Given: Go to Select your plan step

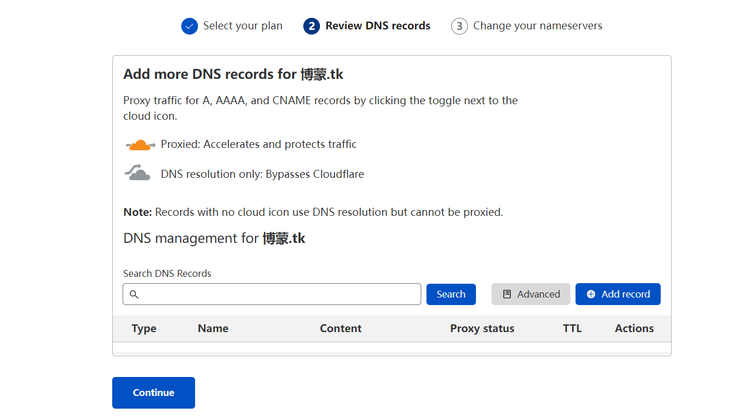Looking at the screenshot, I should point(243,26).
